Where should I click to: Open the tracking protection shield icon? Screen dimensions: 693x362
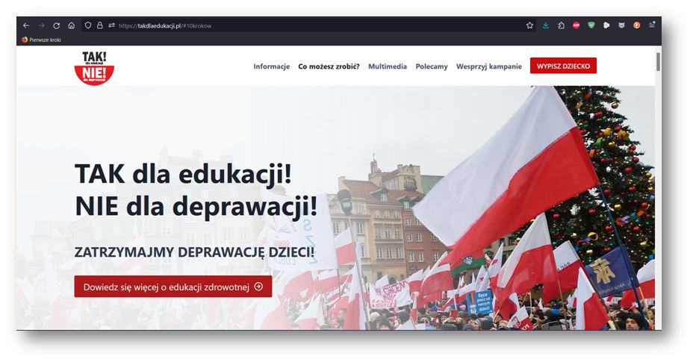pos(87,25)
